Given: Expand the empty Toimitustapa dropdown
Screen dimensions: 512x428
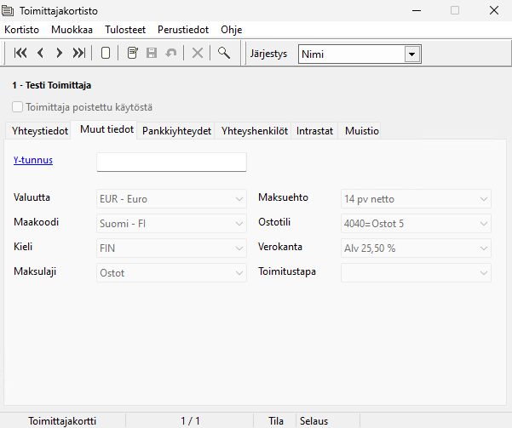Looking at the screenshot, I should 416,273.
